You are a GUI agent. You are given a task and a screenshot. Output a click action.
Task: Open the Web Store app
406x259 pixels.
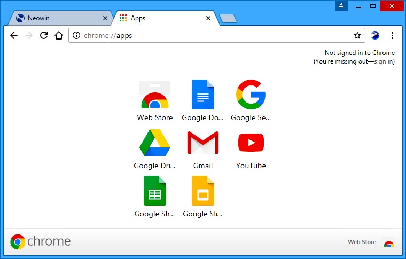tap(154, 96)
